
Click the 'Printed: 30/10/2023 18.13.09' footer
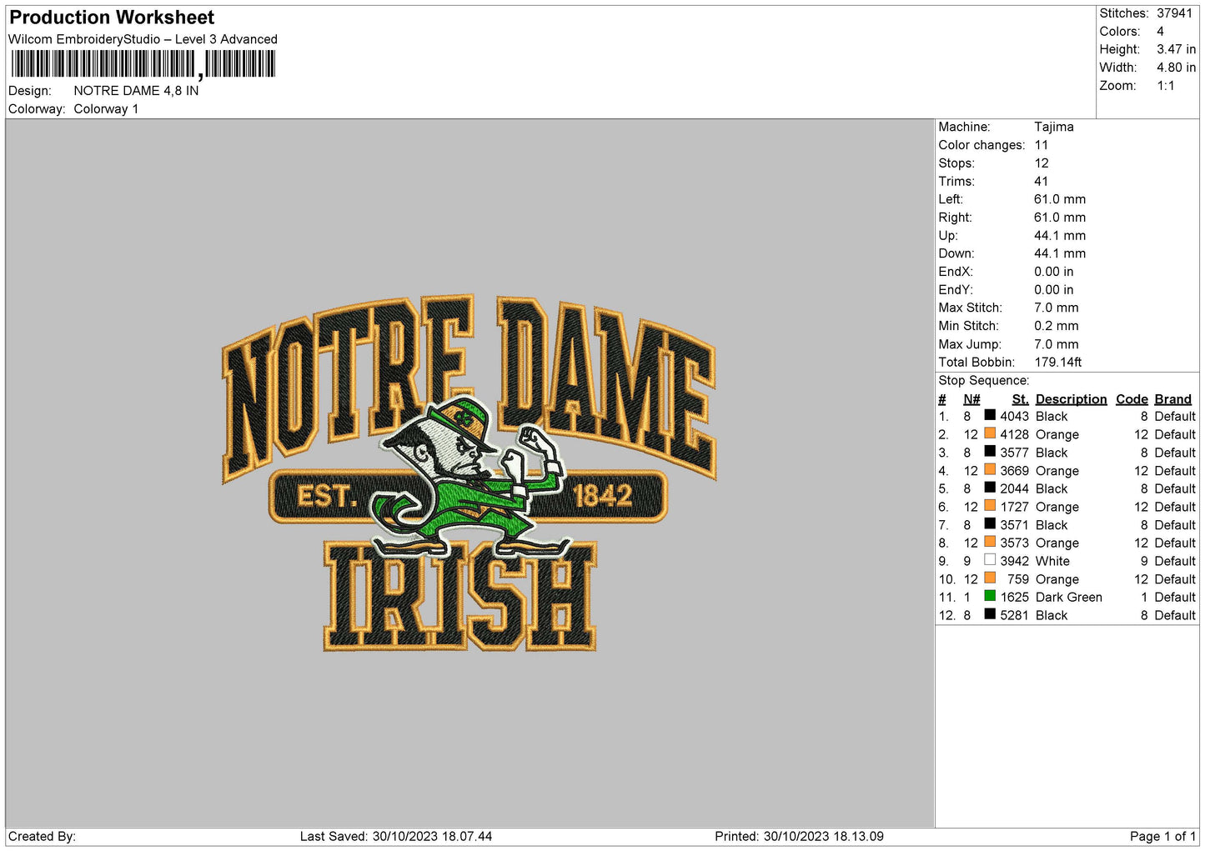click(799, 836)
